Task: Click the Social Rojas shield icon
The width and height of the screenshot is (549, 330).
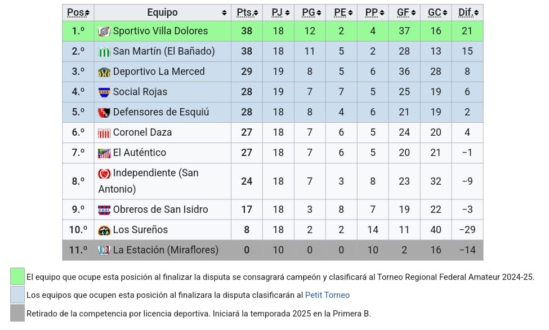Action: tap(104, 92)
